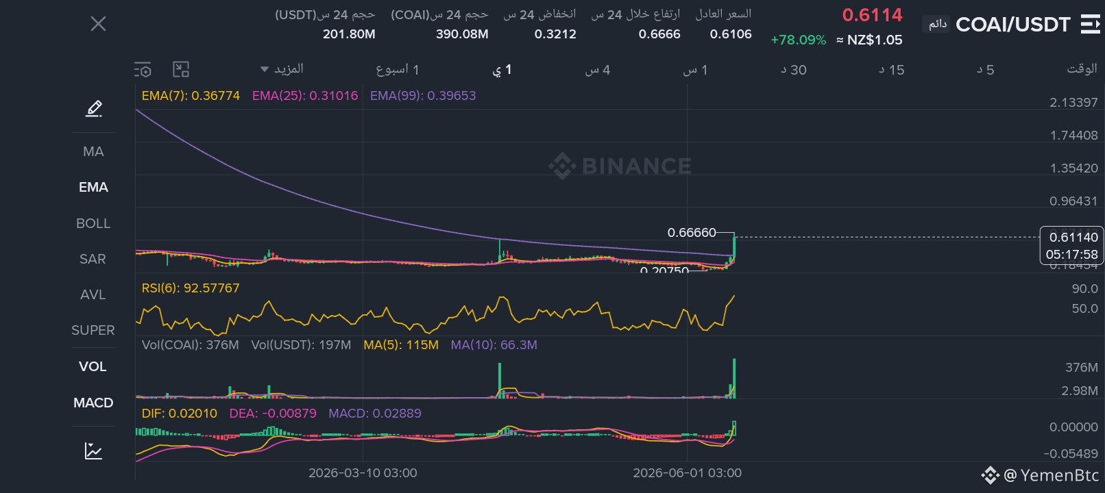The width and height of the screenshot is (1105, 493).
Task: Tap the current price tag 0.61140
Action: [x=1072, y=246]
